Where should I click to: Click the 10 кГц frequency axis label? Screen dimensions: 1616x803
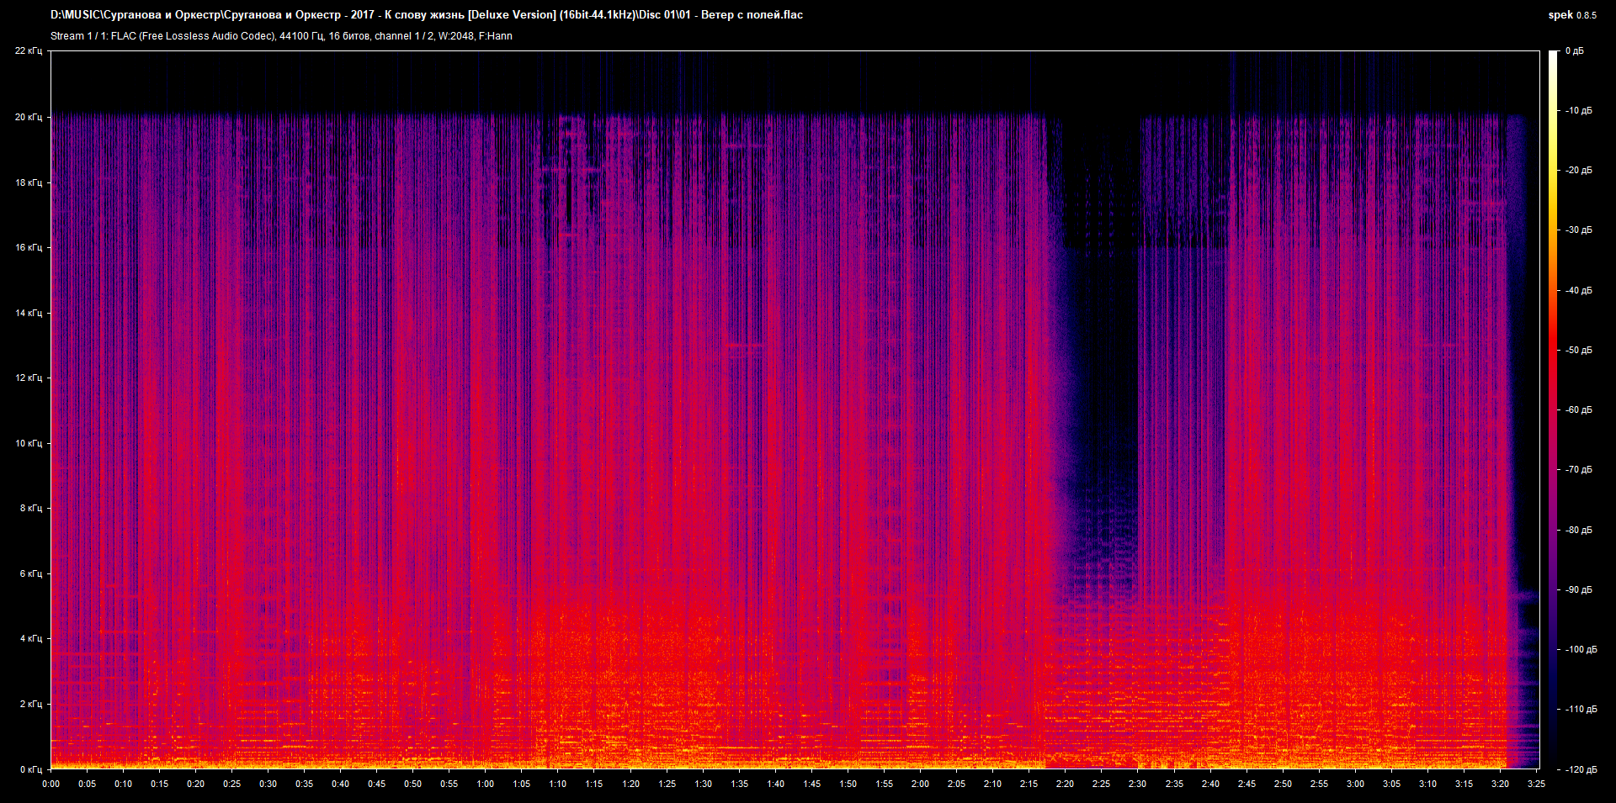[x=28, y=443]
